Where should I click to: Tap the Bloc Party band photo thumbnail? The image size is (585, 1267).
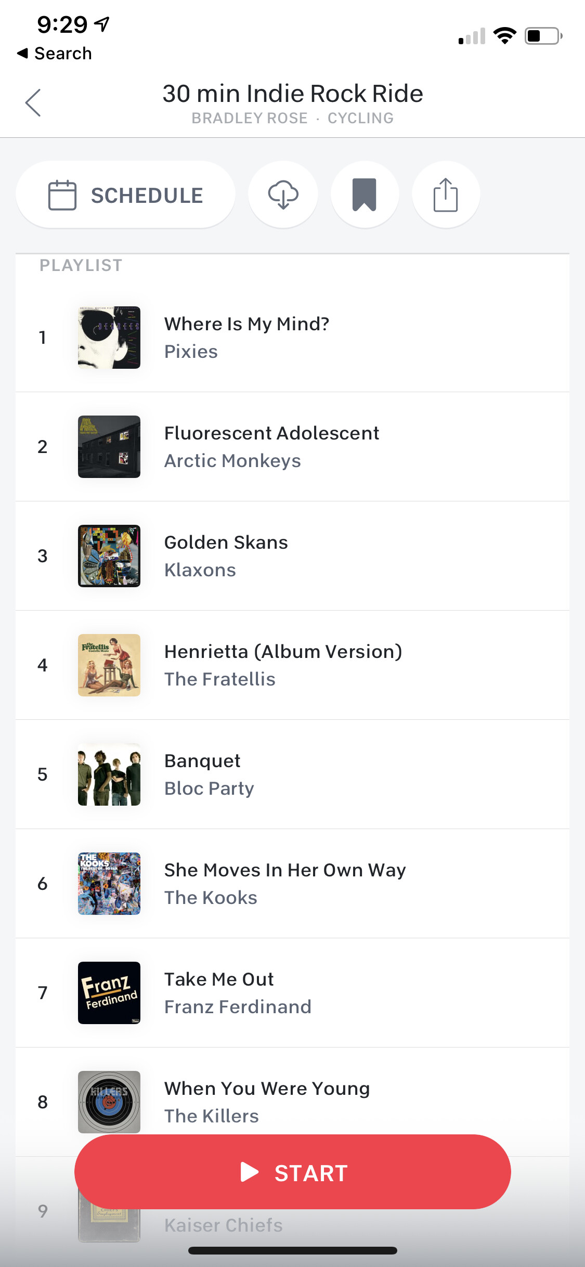109,774
